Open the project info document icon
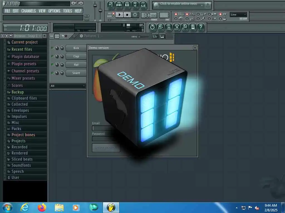285x213 pixels. coord(193,27)
